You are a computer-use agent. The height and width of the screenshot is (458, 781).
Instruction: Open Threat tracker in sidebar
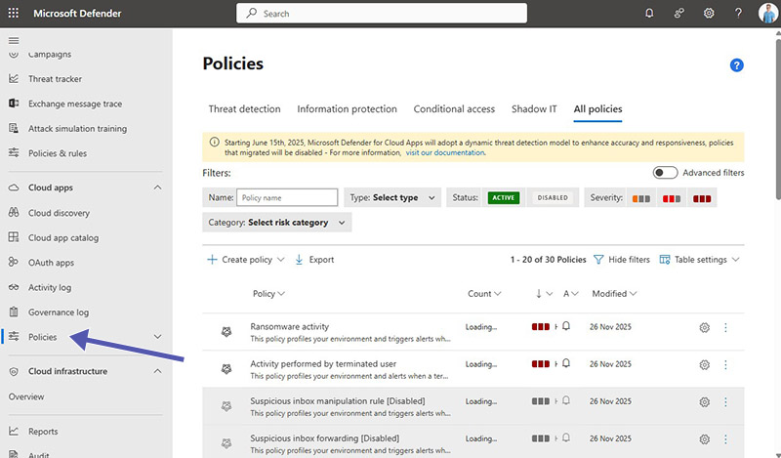click(55, 79)
